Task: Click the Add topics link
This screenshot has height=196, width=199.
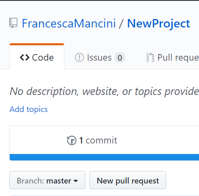Action: click(29, 109)
